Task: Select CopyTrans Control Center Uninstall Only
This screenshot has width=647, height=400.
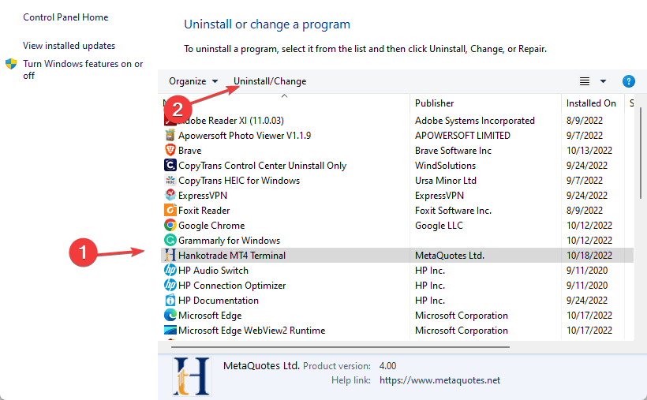Action: click(x=263, y=165)
